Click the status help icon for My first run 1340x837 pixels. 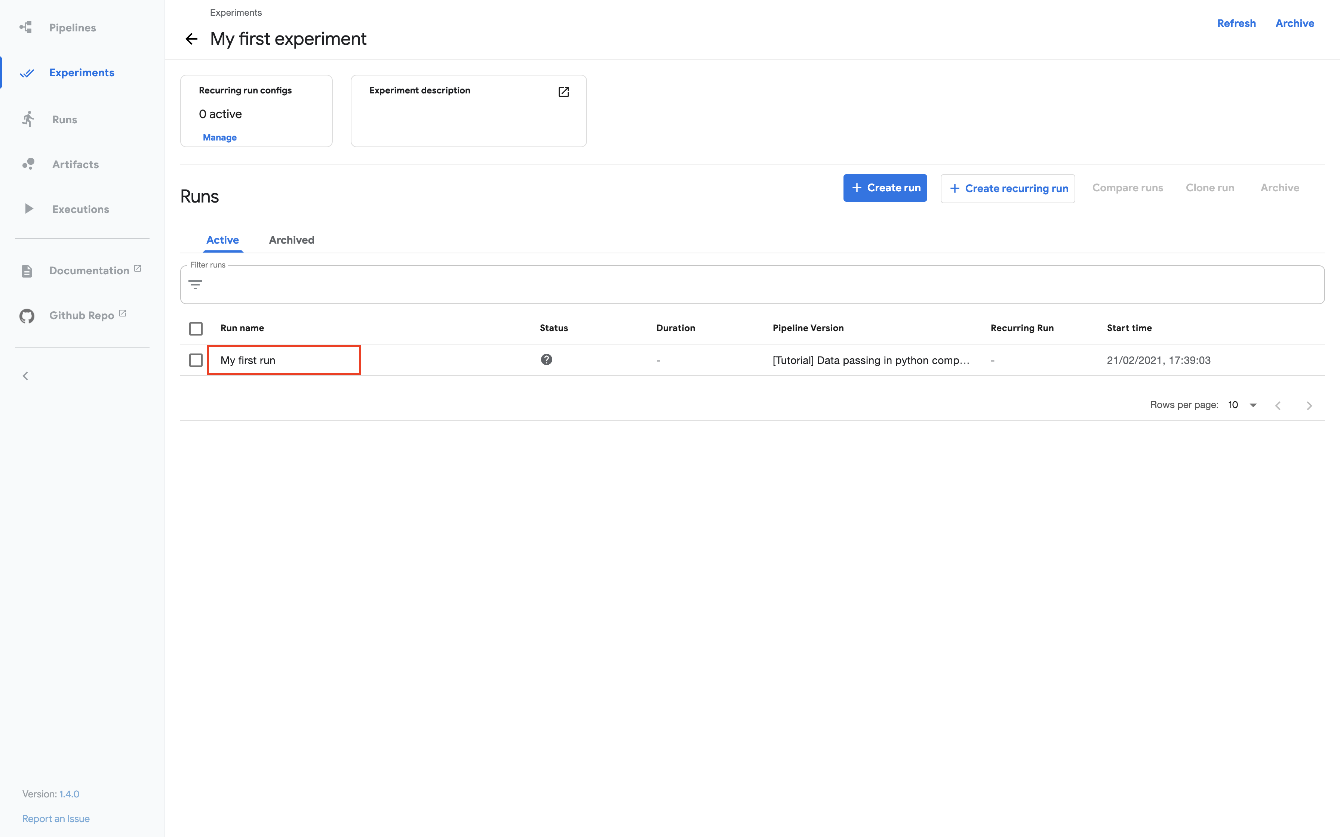pos(547,359)
